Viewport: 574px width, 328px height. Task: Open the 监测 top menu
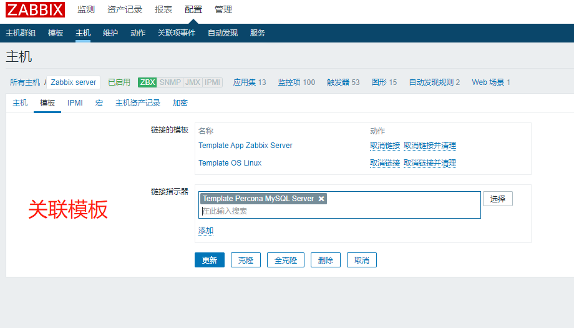(86, 9)
